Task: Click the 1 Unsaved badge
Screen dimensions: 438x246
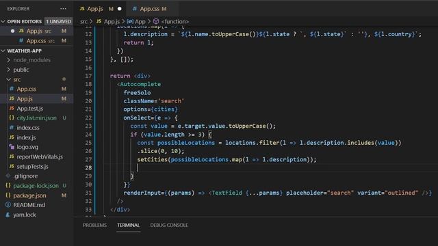Action: (x=59, y=21)
